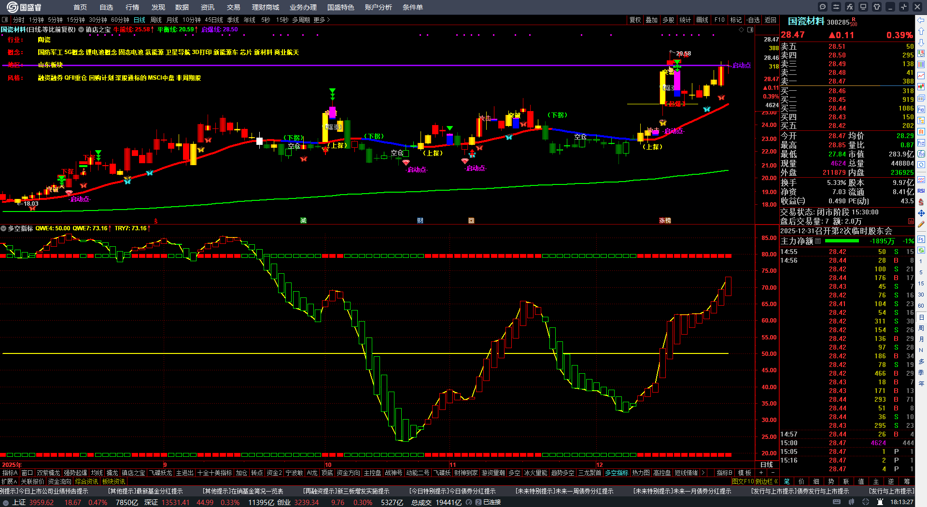Toggle 多股 multi-stock view
927x507 pixels.
pos(668,20)
